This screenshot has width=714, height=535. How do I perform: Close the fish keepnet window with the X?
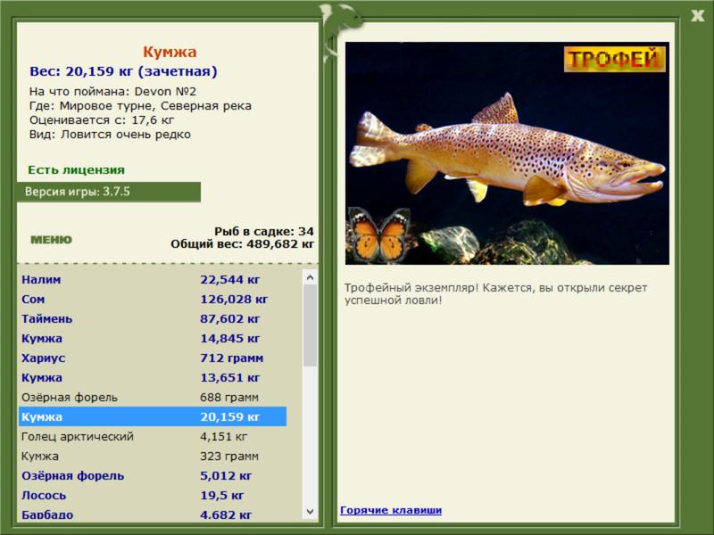point(697,16)
